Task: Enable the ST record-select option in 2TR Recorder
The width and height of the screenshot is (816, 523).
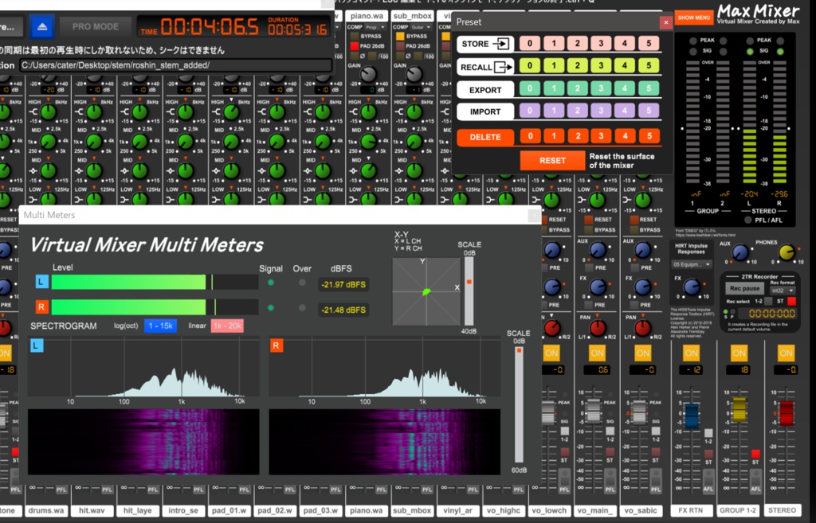Action: pos(790,302)
